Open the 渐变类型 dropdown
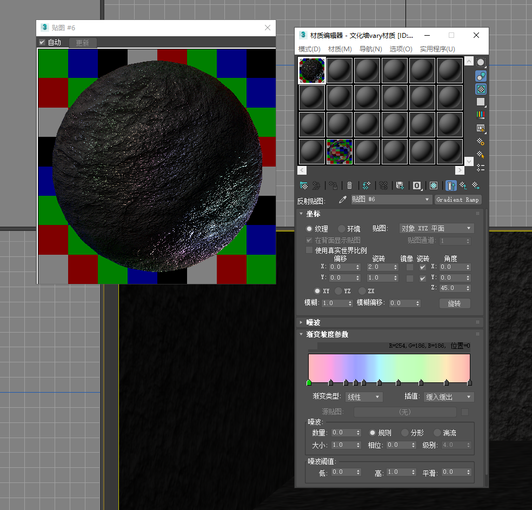The image size is (532, 510). pyautogui.click(x=363, y=397)
